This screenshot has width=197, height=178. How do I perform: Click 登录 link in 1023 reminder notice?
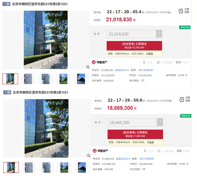(x=151, y=54)
